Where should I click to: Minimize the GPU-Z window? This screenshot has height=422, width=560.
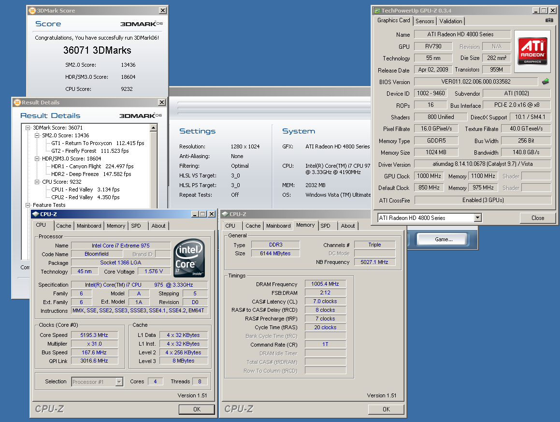536,11
